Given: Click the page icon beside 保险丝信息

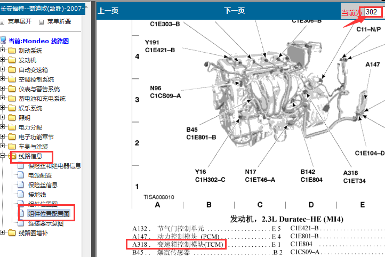Looking at the screenshot, I should point(21,185).
